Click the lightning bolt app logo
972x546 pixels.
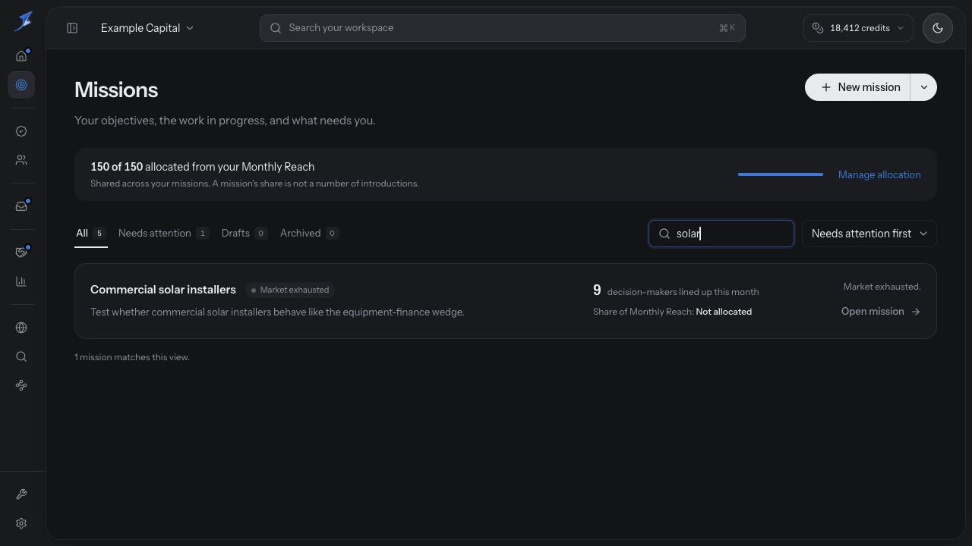23,21
